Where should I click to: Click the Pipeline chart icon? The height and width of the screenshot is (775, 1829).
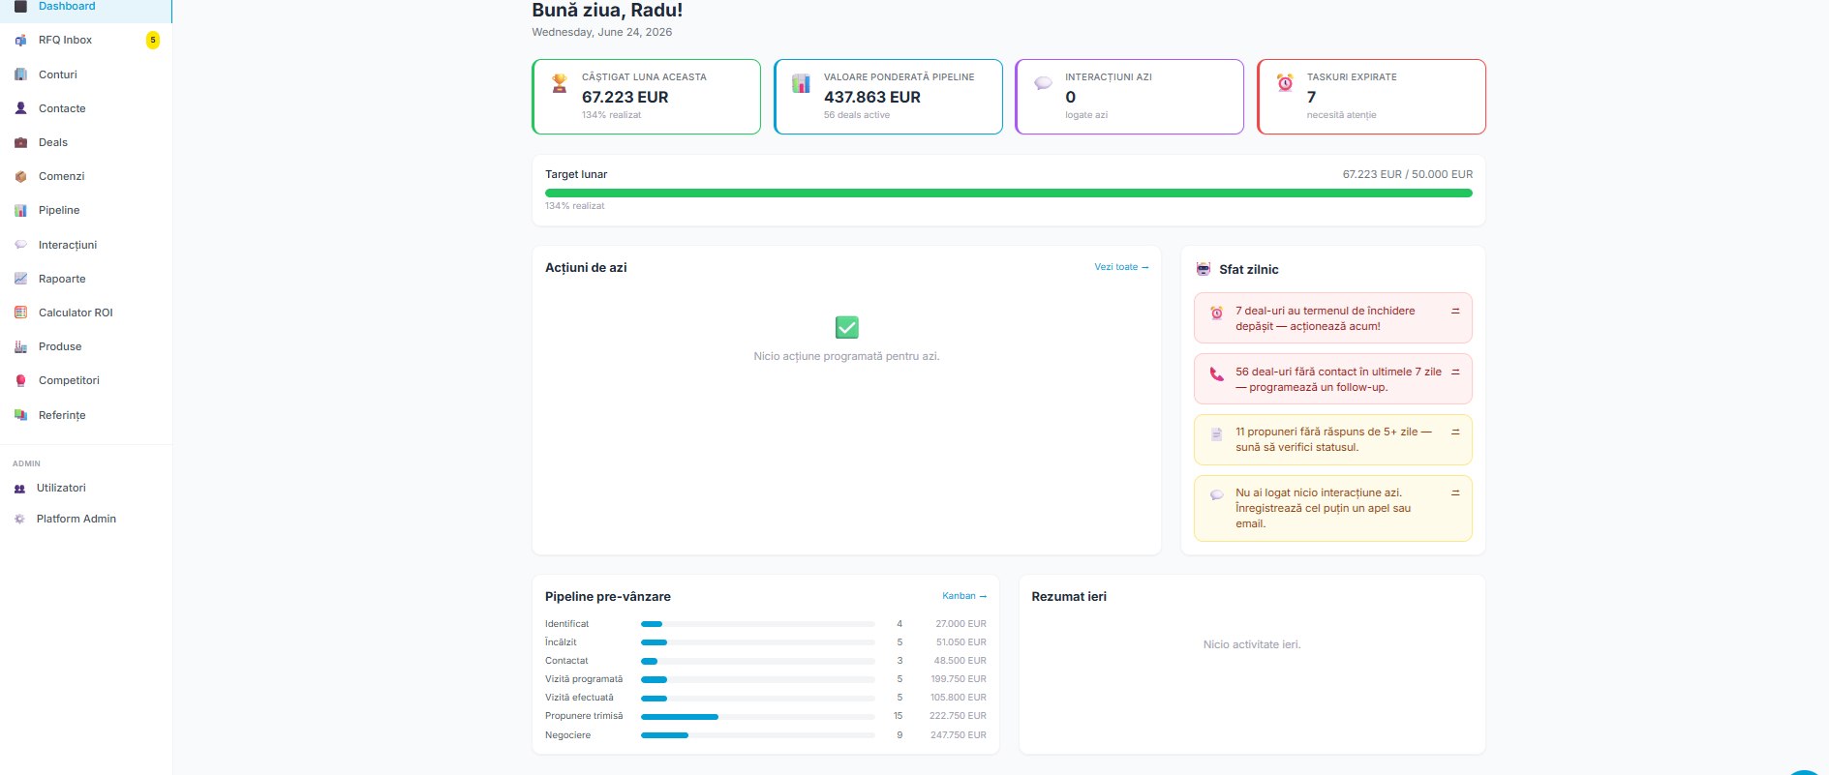tap(20, 210)
